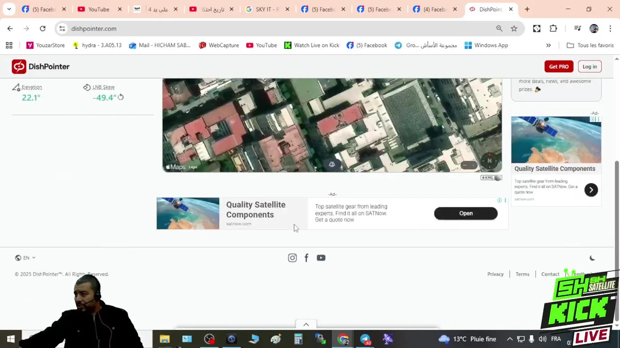
Task: Open Tous les favoris bookmarks folder
Action: [x=590, y=45]
